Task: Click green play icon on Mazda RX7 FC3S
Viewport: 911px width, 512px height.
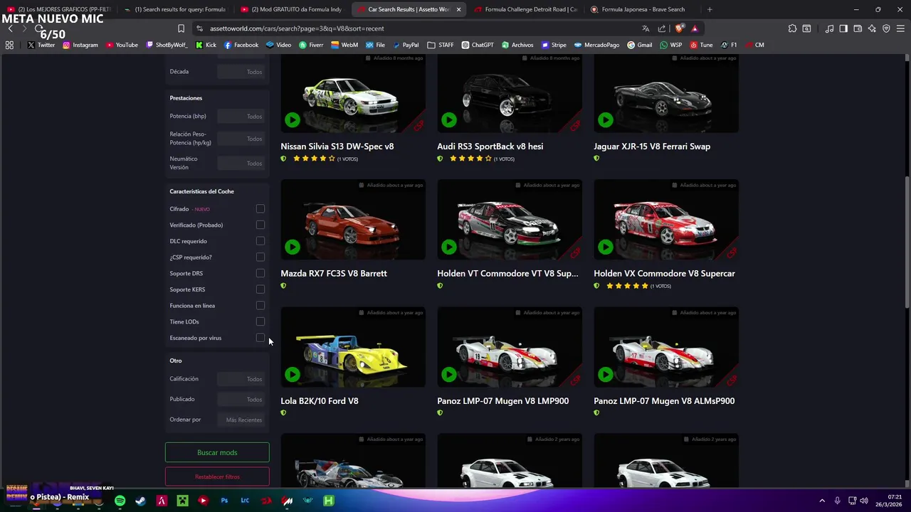Action: 293,247
